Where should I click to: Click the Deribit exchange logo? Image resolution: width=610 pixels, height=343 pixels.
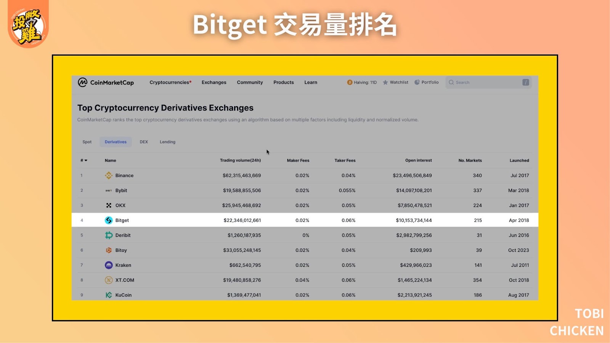(x=109, y=235)
